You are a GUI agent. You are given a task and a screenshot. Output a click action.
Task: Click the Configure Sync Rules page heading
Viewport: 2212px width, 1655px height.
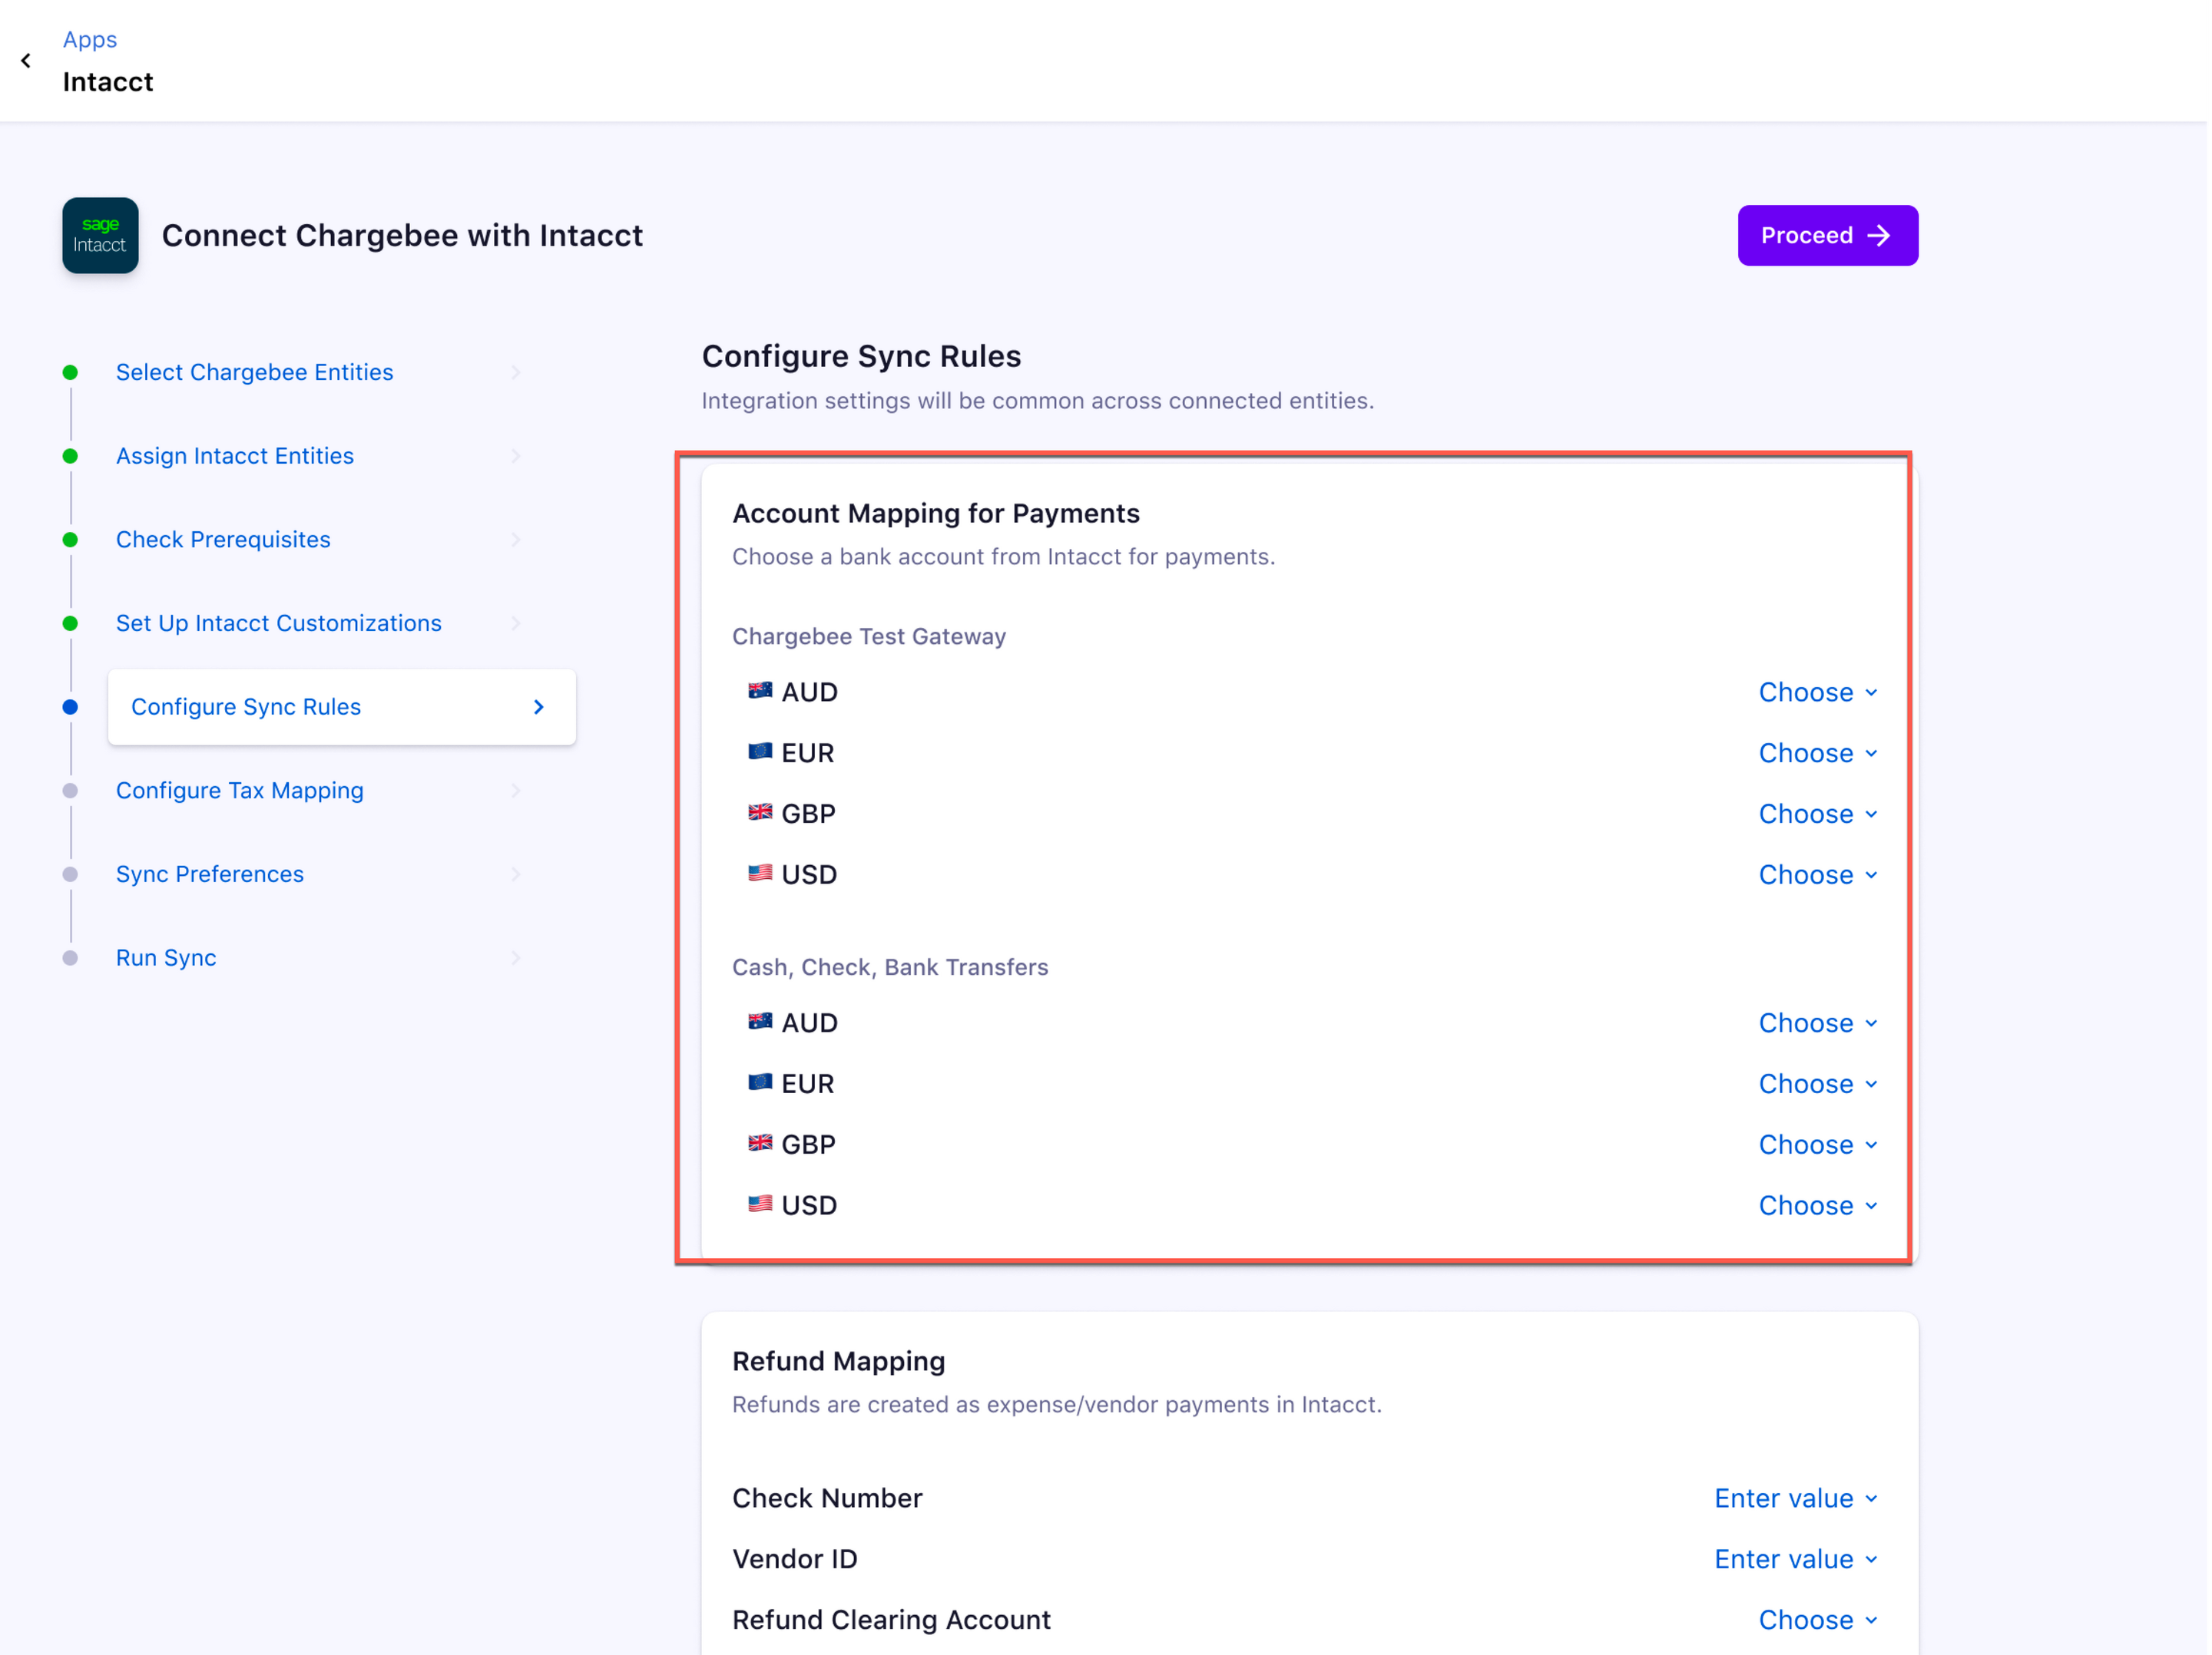click(x=863, y=357)
